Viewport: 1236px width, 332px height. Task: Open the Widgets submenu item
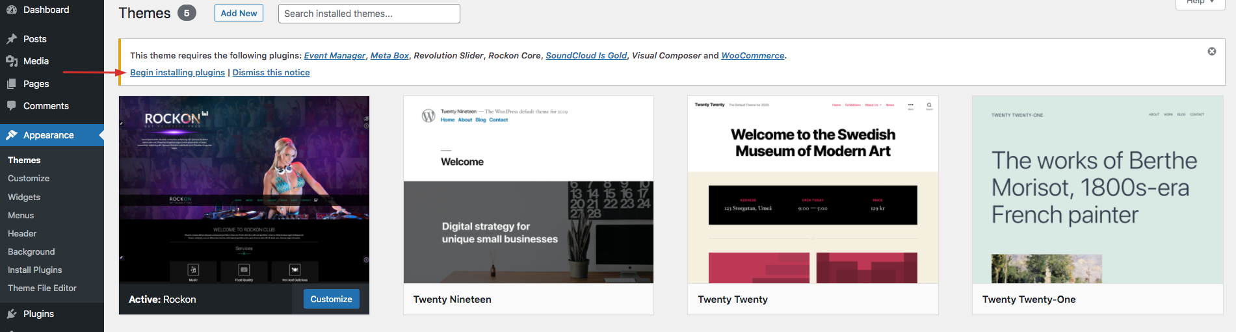click(x=24, y=197)
